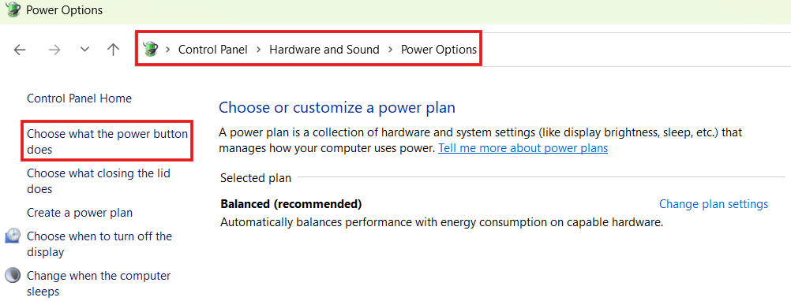Click empty area of the address bar
The image size is (791, 301).
click(x=631, y=50)
